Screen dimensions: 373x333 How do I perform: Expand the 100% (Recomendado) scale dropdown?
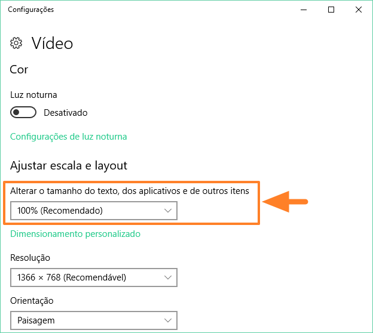(94, 211)
